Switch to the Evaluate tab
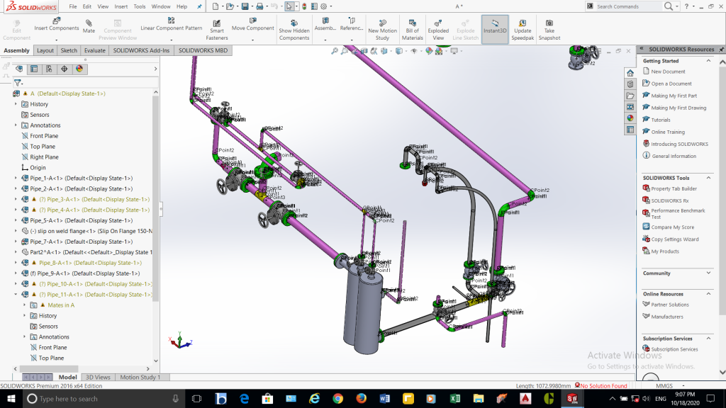 94,50
